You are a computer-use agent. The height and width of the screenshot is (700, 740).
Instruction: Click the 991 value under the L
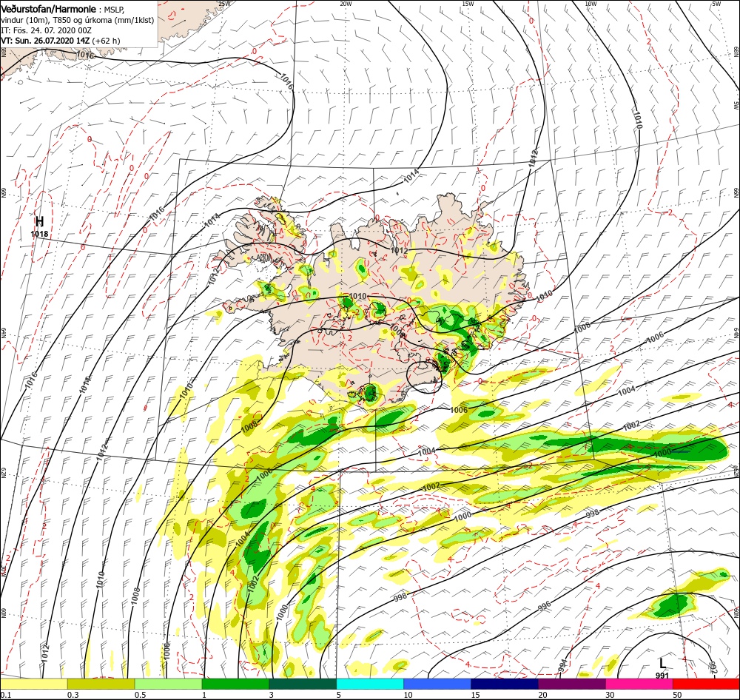(x=662, y=676)
